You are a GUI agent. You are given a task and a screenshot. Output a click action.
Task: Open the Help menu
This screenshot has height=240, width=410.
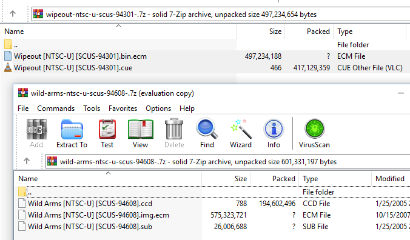point(187,108)
